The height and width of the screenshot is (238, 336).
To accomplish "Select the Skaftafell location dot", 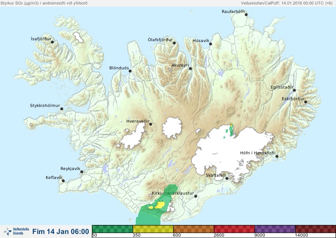I will [227, 178].
